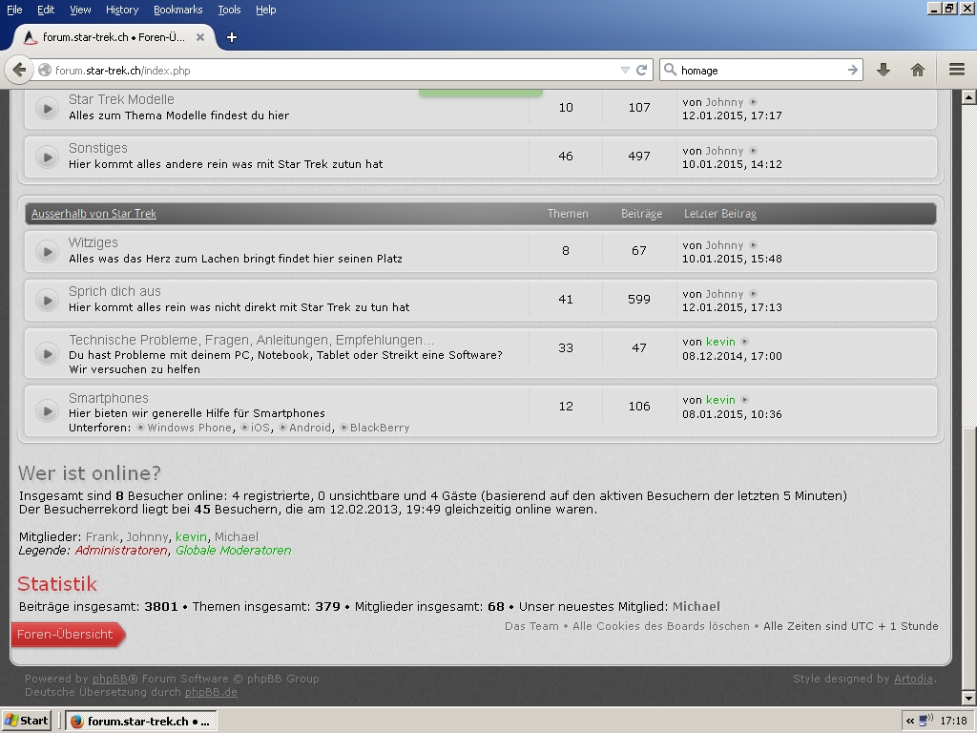This screenshot has width=977, height=733.
Task: Click the Smartphones forum status icon
Action: [47, 410]
